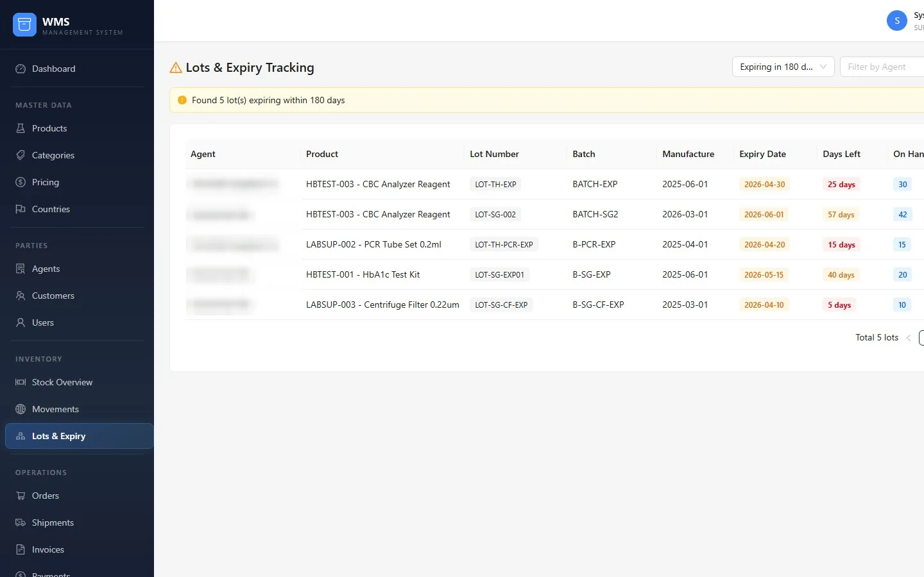Click the 'Total 5 lots' text
Image resolution: width=924 pixels, height=577 pixels.
click(x=877, y=338)
